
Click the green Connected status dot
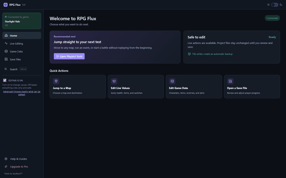click(x=6, y=17)
